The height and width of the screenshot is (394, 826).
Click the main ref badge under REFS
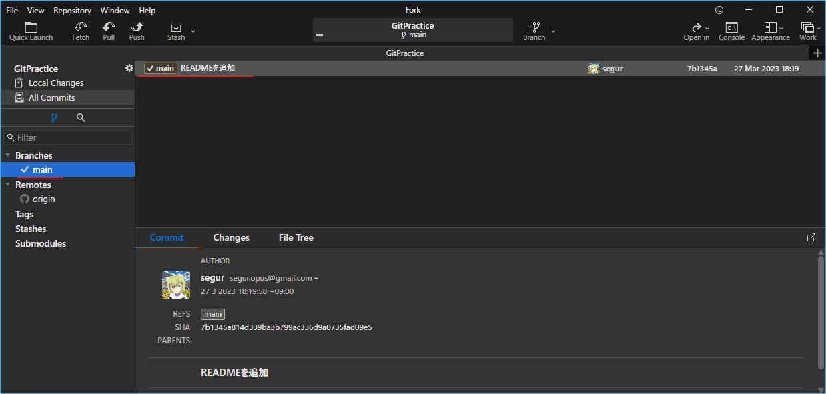[213, 314]
